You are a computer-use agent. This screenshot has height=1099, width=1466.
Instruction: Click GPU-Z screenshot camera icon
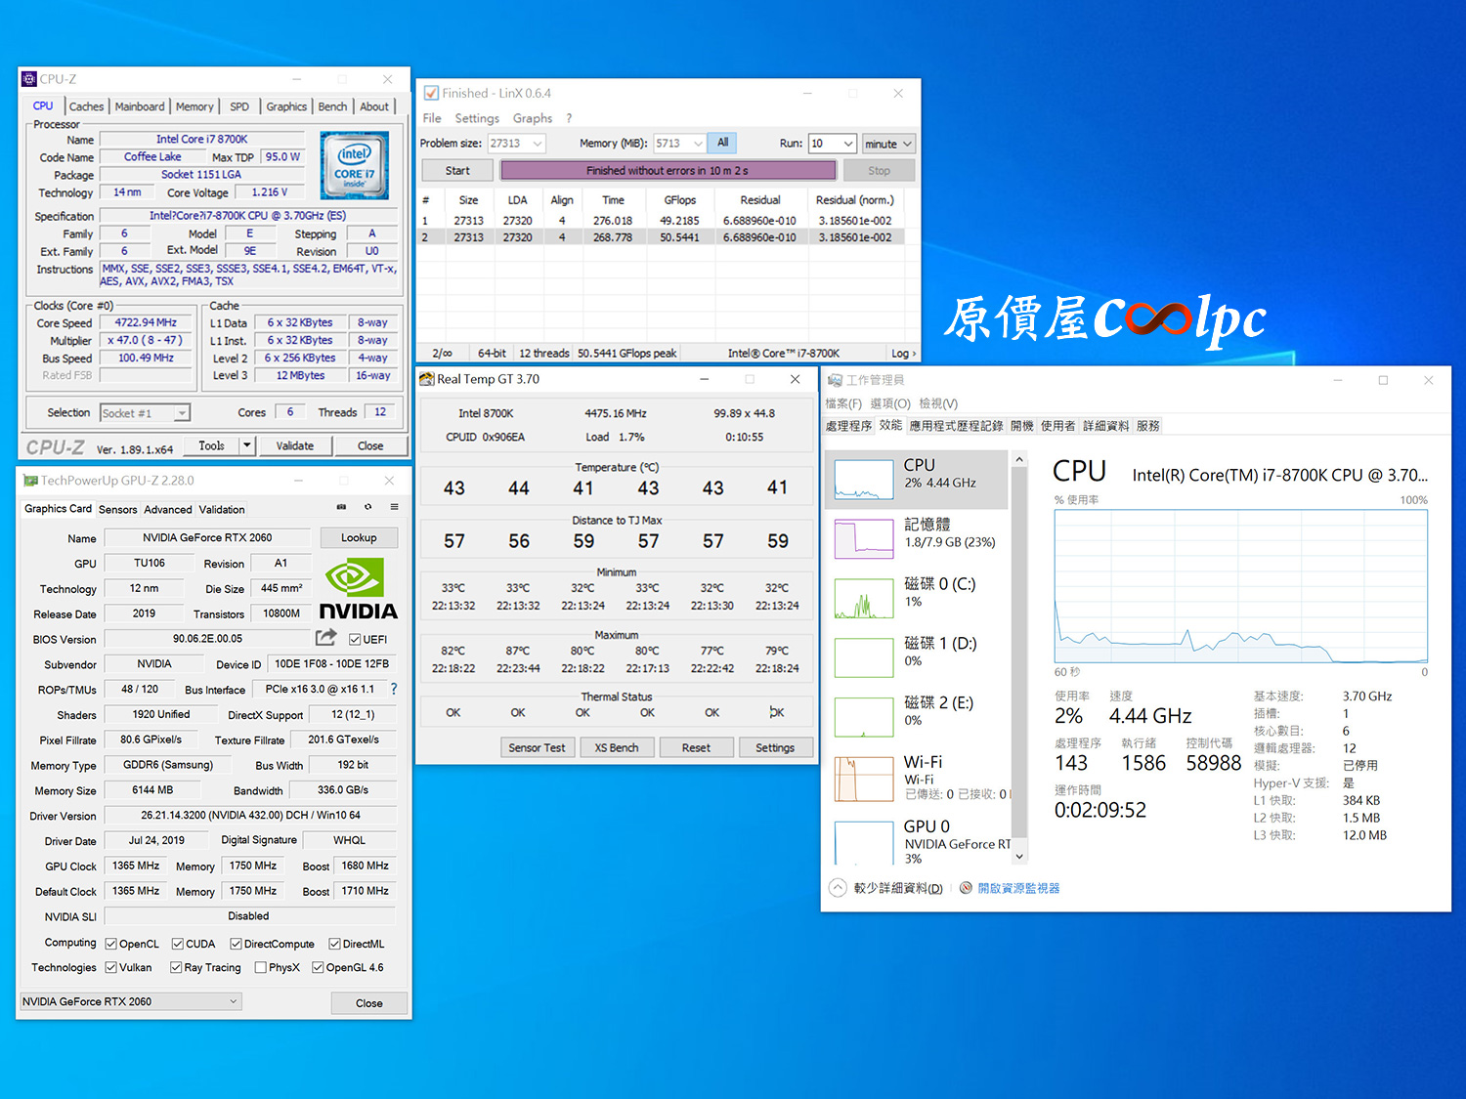click(x=341, y=507)
